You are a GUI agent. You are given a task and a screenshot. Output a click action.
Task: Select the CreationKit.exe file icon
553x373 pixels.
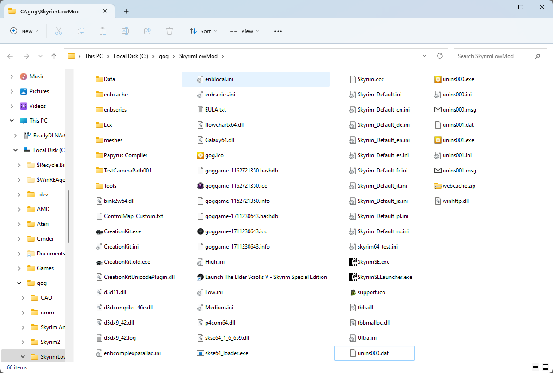click(x=99, y=231)
